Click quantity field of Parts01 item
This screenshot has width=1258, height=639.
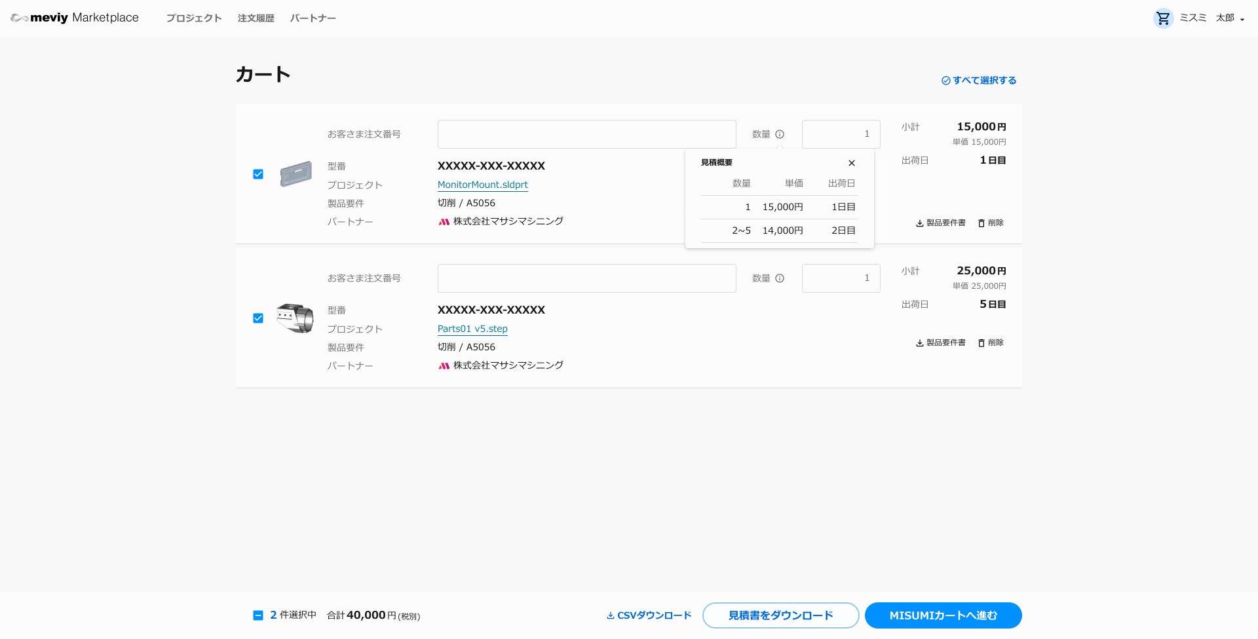[x=841, y=278]
